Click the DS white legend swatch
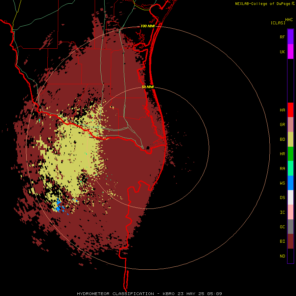 tap(290, 197)
